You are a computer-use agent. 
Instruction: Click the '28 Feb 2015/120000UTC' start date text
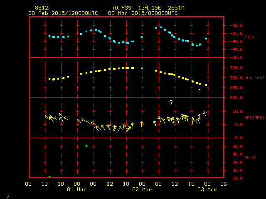tap(63, 13)
